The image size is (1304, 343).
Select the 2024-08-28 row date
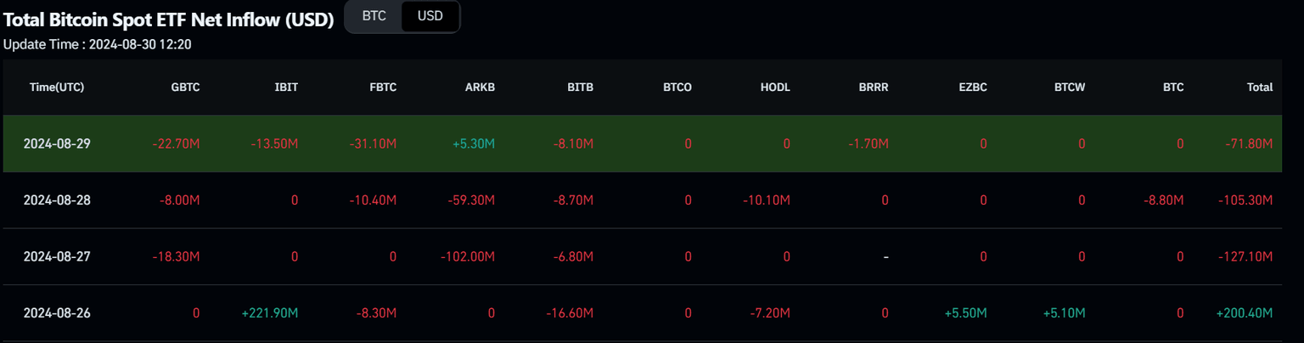tap(57, 200)
